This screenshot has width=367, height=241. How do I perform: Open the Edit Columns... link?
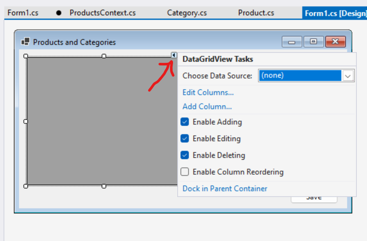tap(208, 93)
